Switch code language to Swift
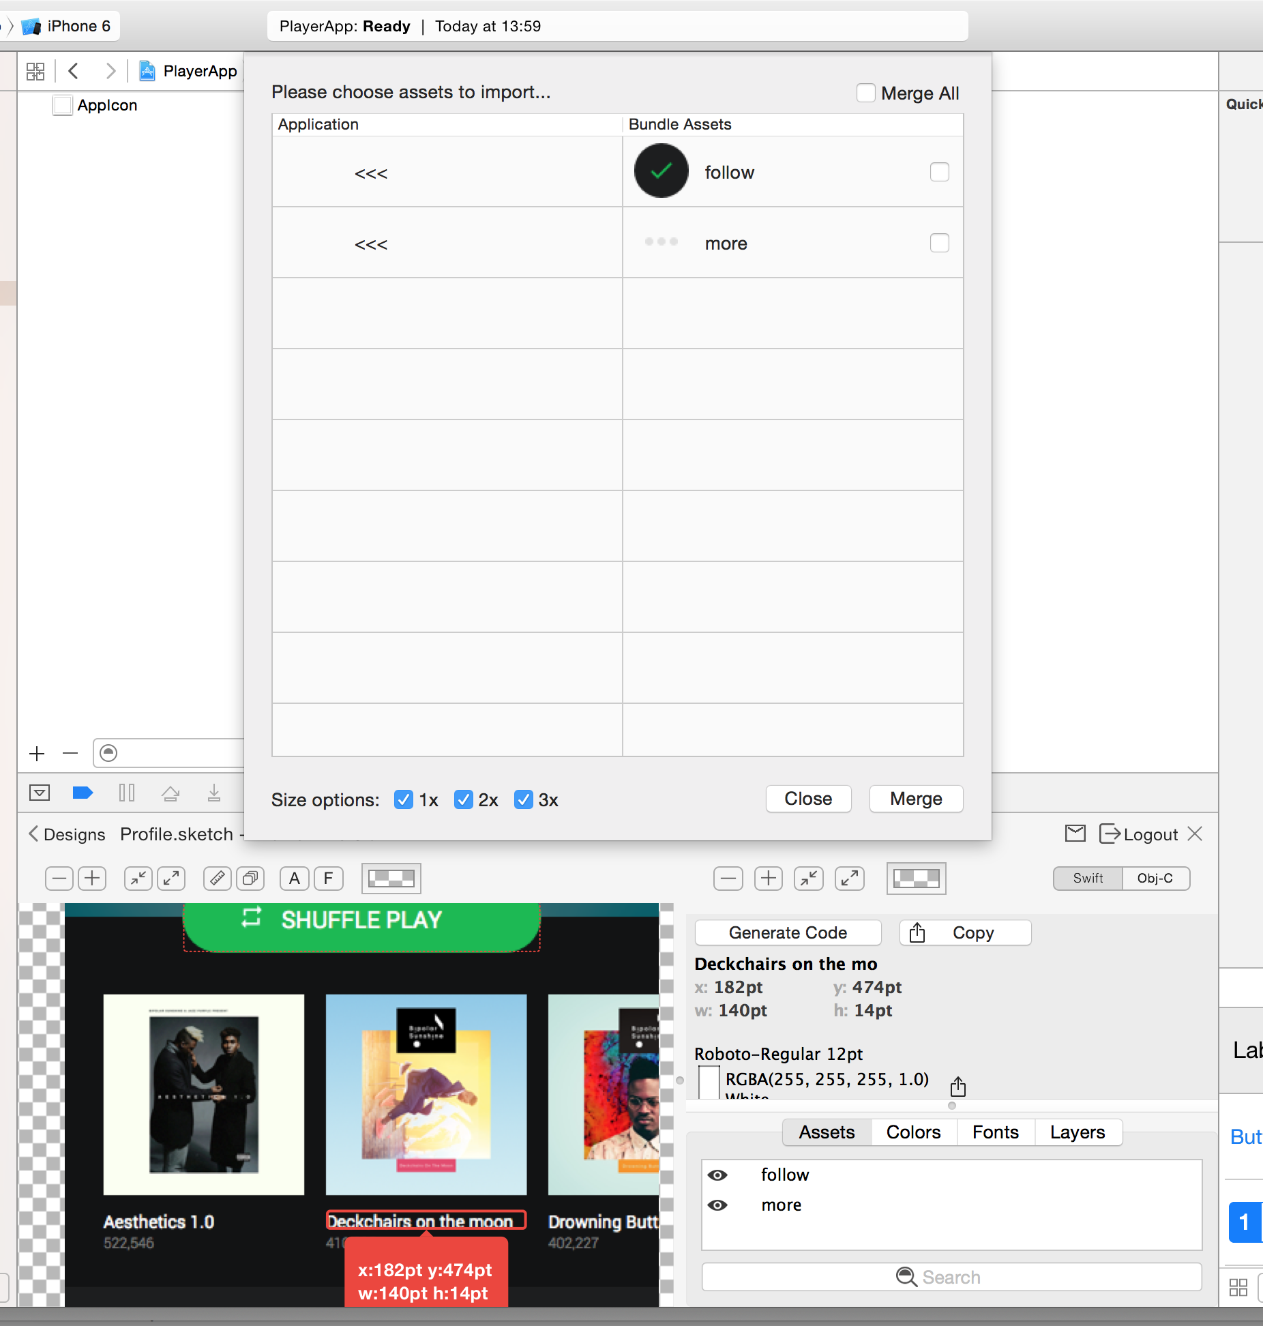The height and width of the screenshot is (1326, 1263). pos(1088,878)
